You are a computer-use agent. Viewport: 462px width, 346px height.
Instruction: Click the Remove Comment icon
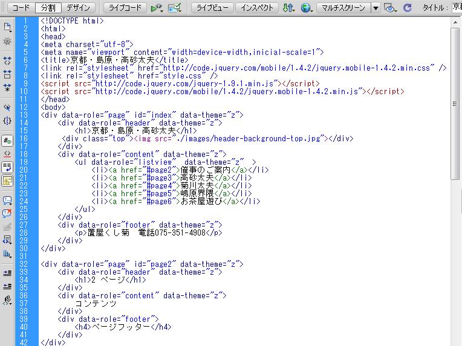7,214
